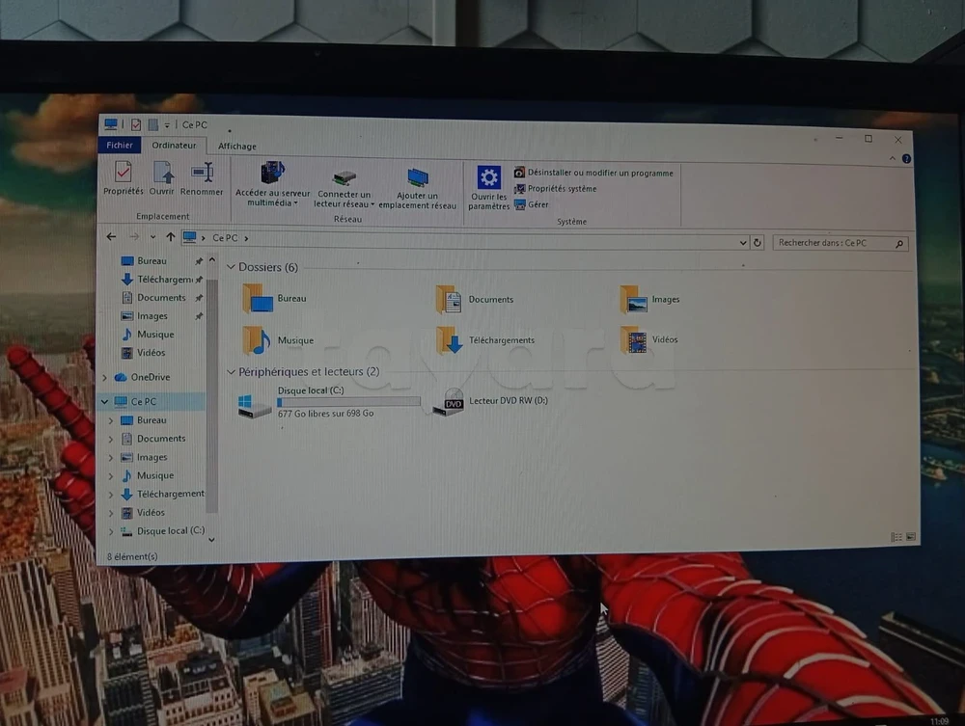Switch to details view icon

pos(896,537)
